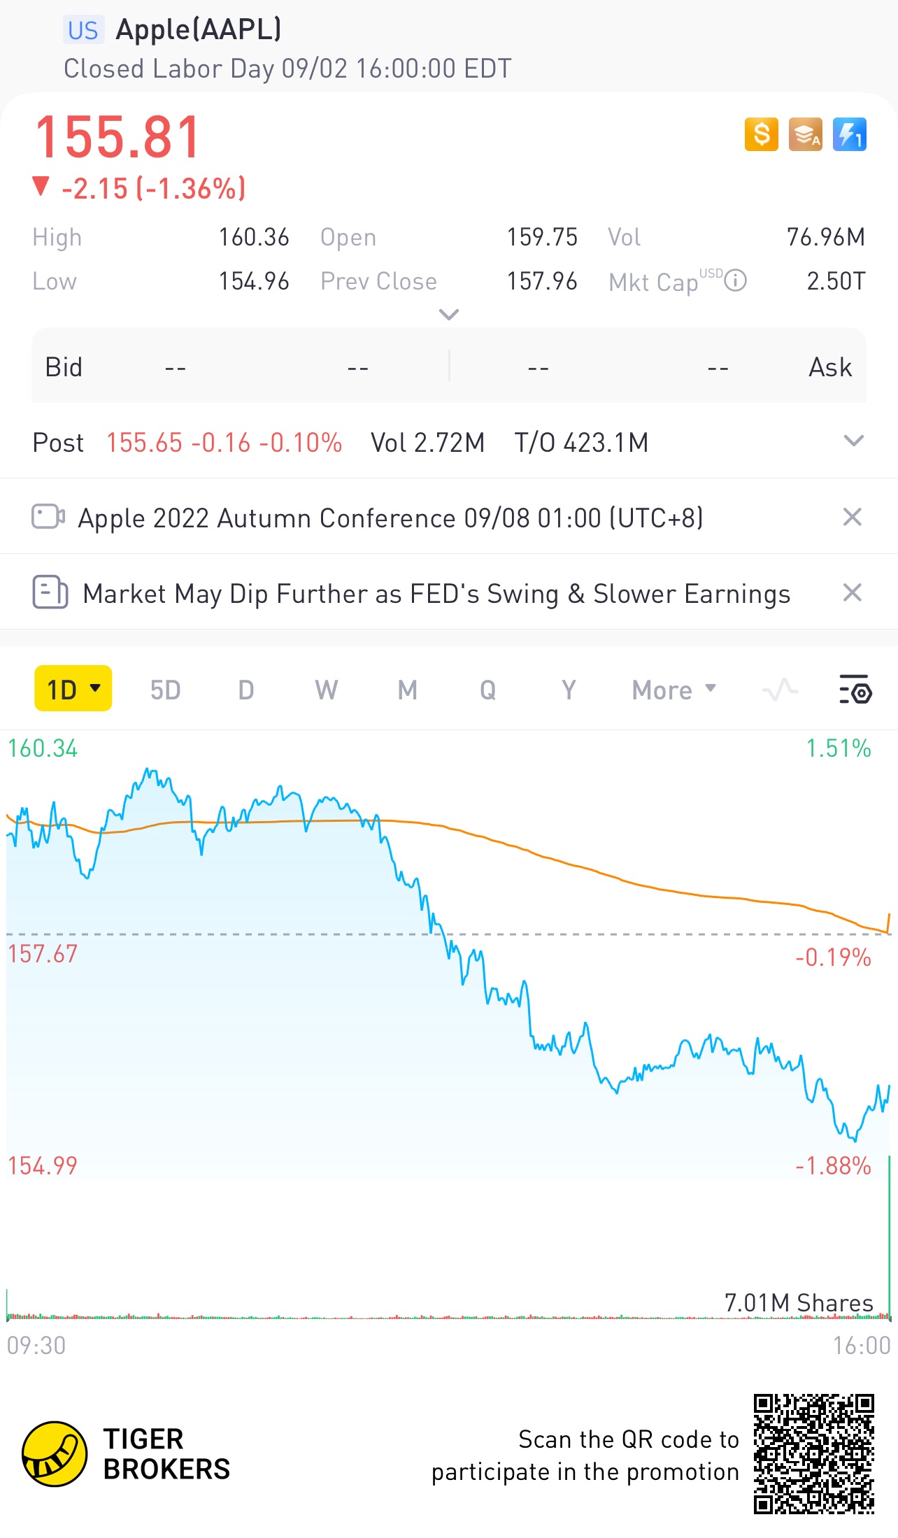Tap the news article icon
Screen dimensions: 898x1538
pyautogui.click(x=50, y=593)
